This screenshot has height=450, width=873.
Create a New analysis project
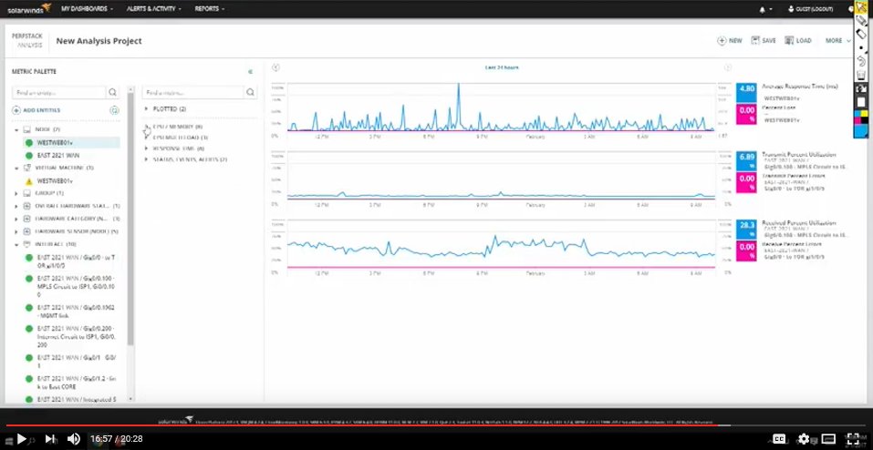pos(730,41)
